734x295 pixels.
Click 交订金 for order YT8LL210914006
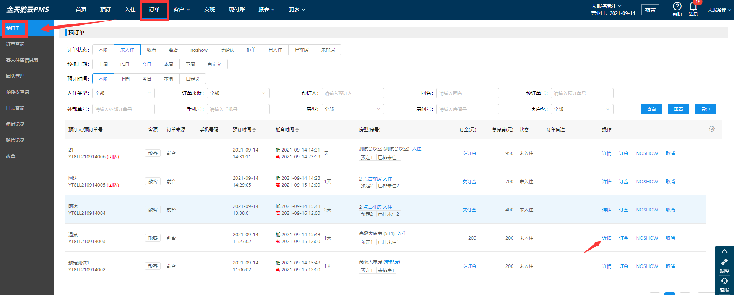469,153
